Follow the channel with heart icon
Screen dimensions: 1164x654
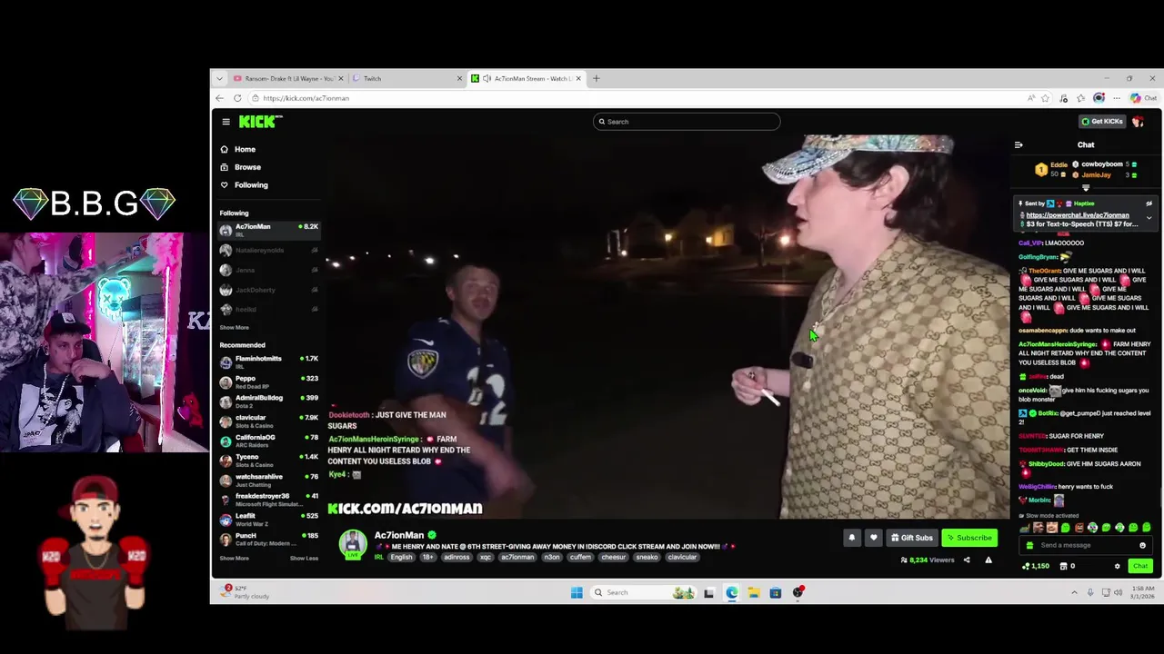point(874,538)
